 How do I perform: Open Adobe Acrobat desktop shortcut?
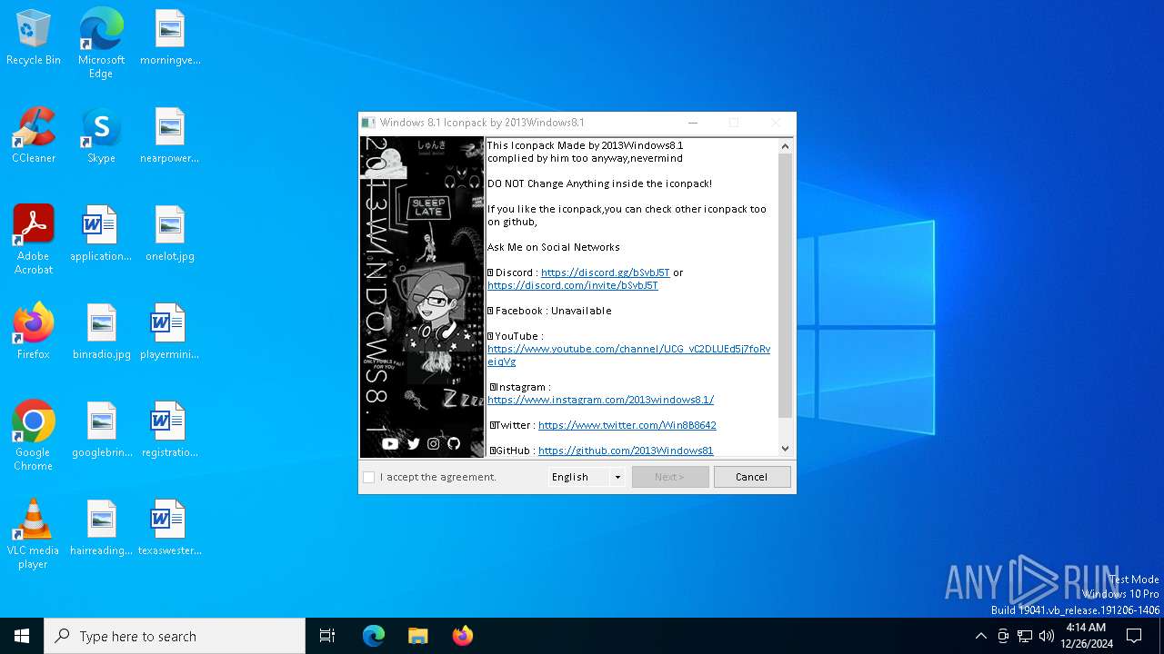34,240
